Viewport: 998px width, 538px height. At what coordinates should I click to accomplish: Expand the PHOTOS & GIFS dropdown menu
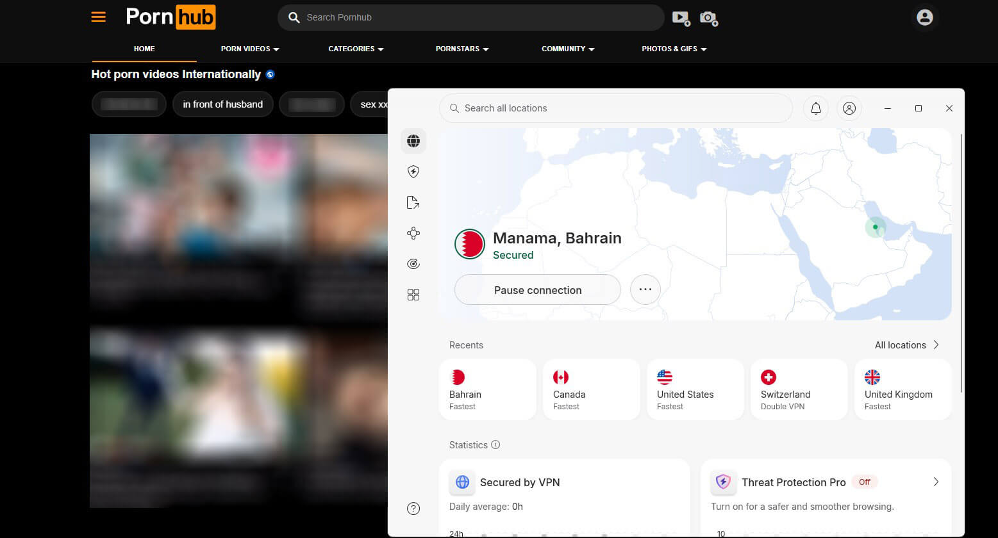pos(674,49)
